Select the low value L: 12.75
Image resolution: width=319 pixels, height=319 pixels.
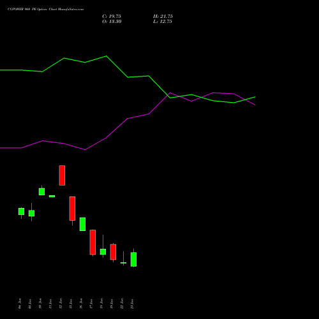(x=163, y=22)
